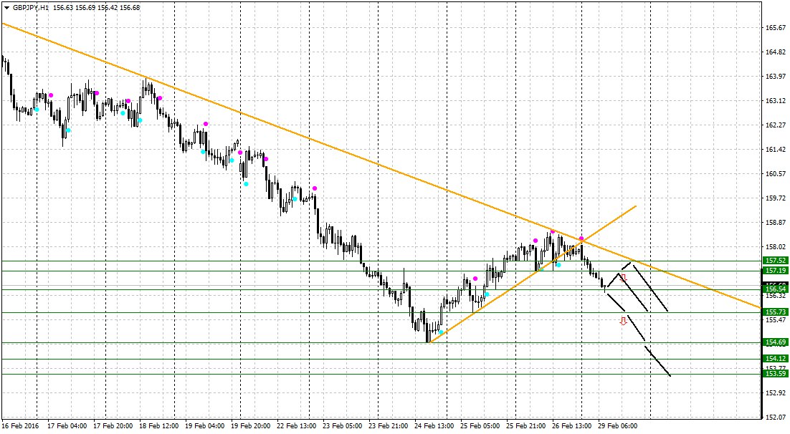Click the 19 Feb 04:00 time label
Screen dimensions: 790x434
click(204, 426)
